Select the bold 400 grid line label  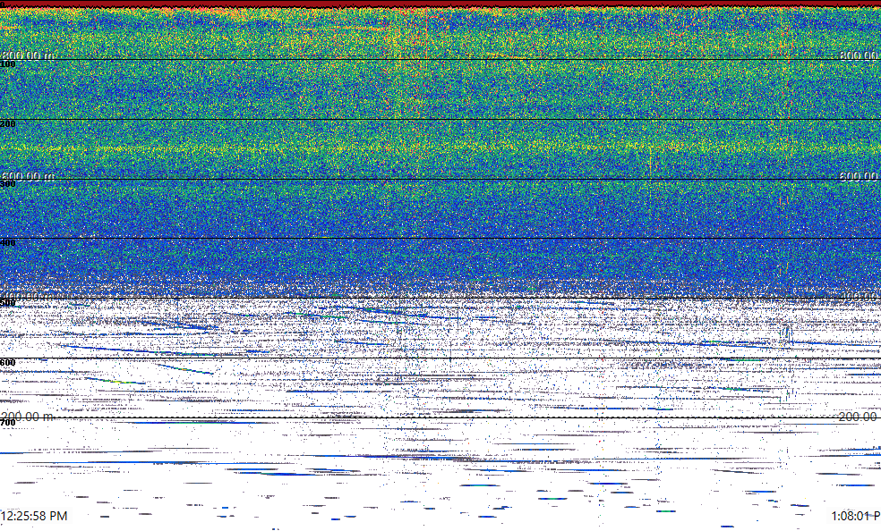click(8, 243)
